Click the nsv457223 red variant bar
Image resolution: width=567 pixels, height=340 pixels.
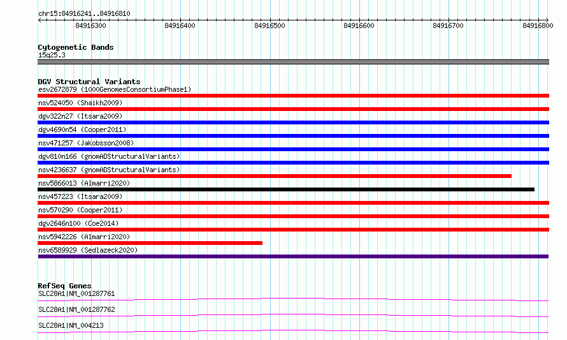point(293,203)
